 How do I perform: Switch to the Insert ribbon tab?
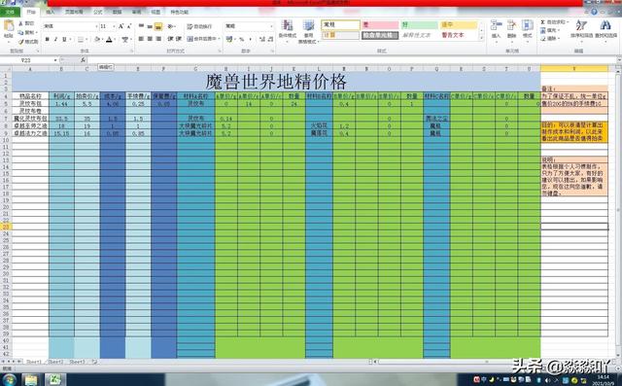tap(51, 12)
